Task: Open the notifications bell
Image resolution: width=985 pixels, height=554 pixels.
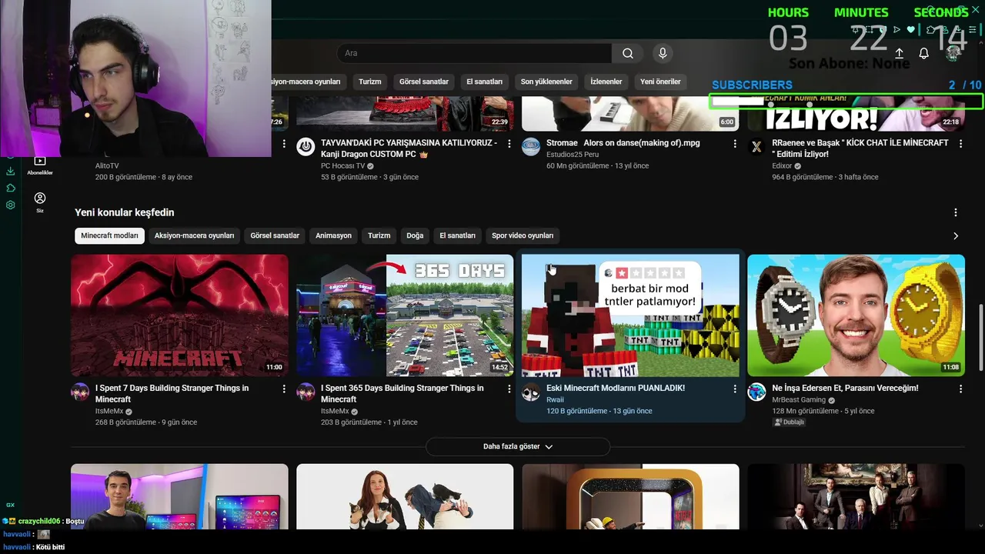Action: (924, 53)
